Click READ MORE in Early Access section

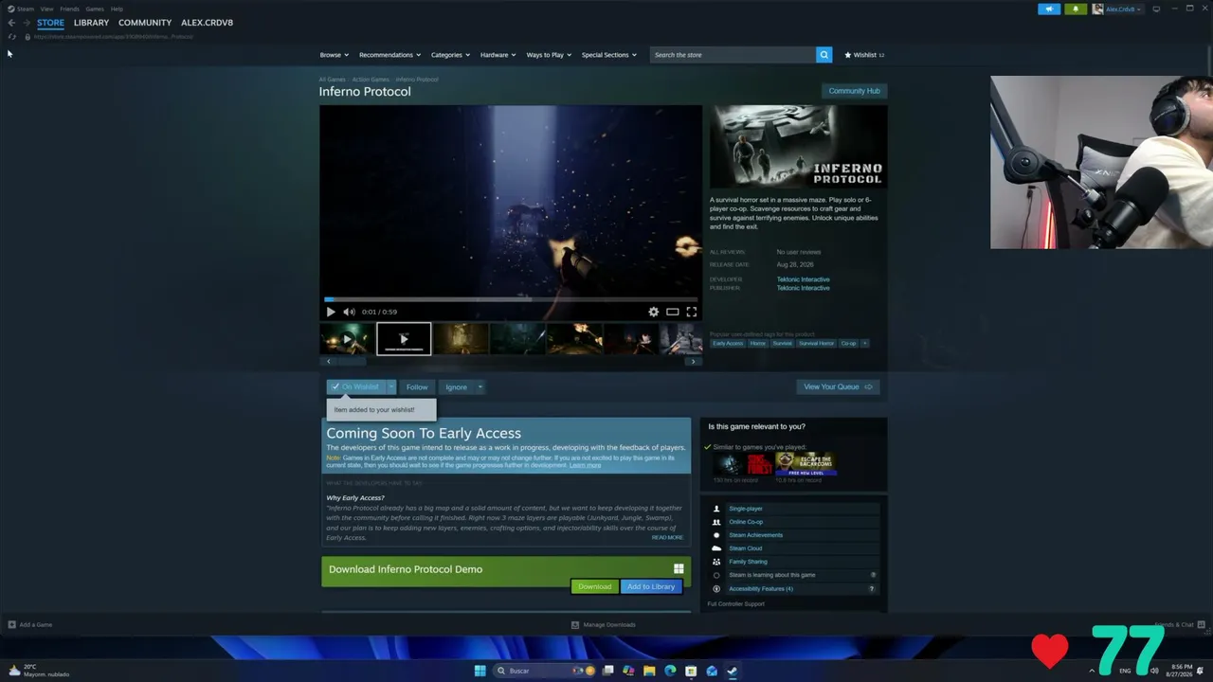pos(667,538)
